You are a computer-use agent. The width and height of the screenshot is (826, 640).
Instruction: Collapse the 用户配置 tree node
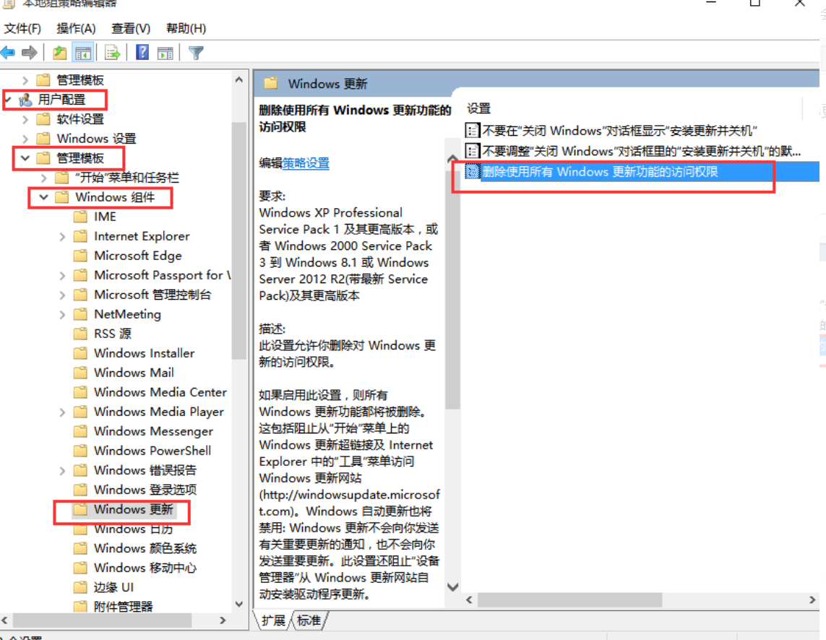pos(8,100)
